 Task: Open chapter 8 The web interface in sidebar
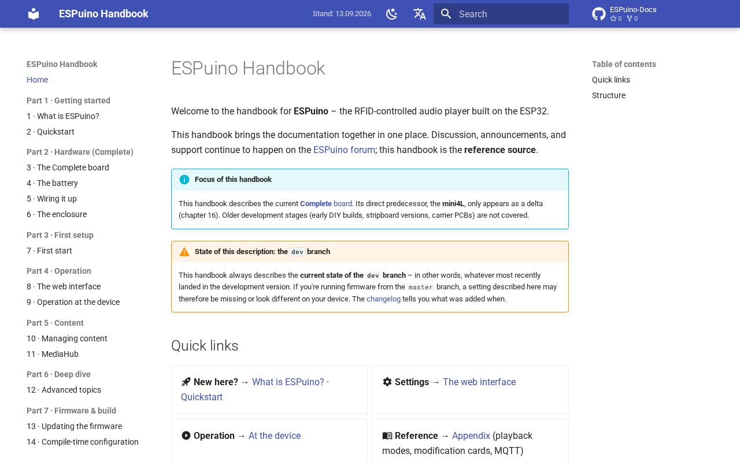point(64,286)
